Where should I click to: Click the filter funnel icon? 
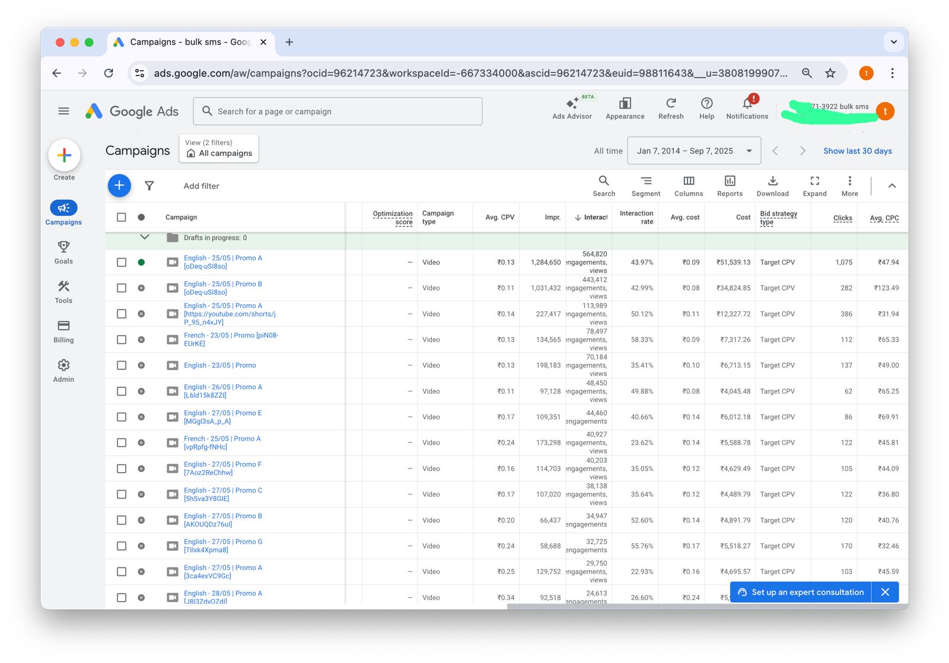click(149, 186)
